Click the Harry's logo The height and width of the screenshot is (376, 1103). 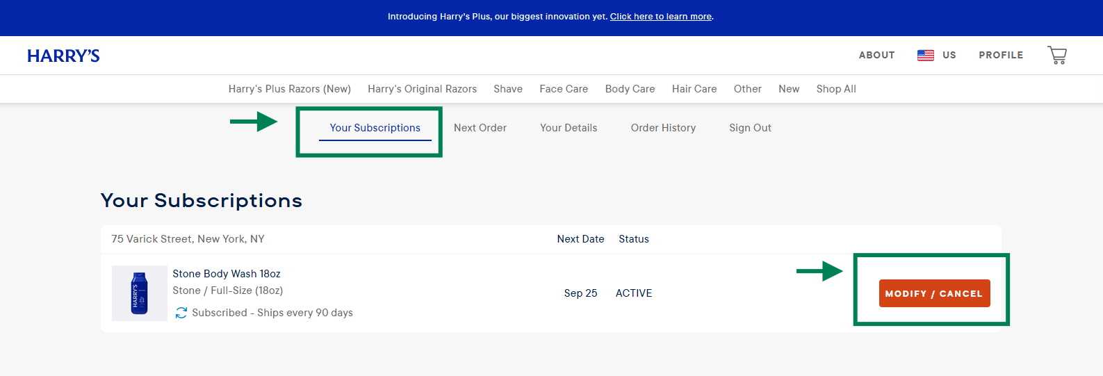[x=63, y=56]
